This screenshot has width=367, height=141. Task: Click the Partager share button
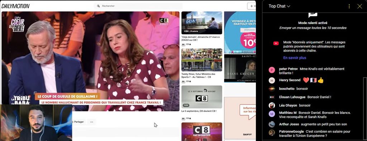[78, 122]
